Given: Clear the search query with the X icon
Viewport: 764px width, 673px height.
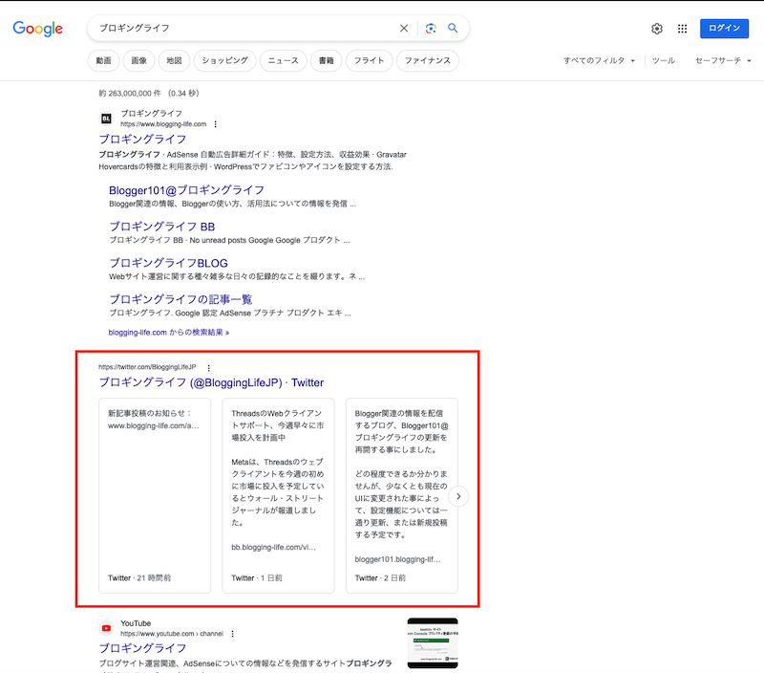Looking at the screenshot, I should tap(404, 29).
